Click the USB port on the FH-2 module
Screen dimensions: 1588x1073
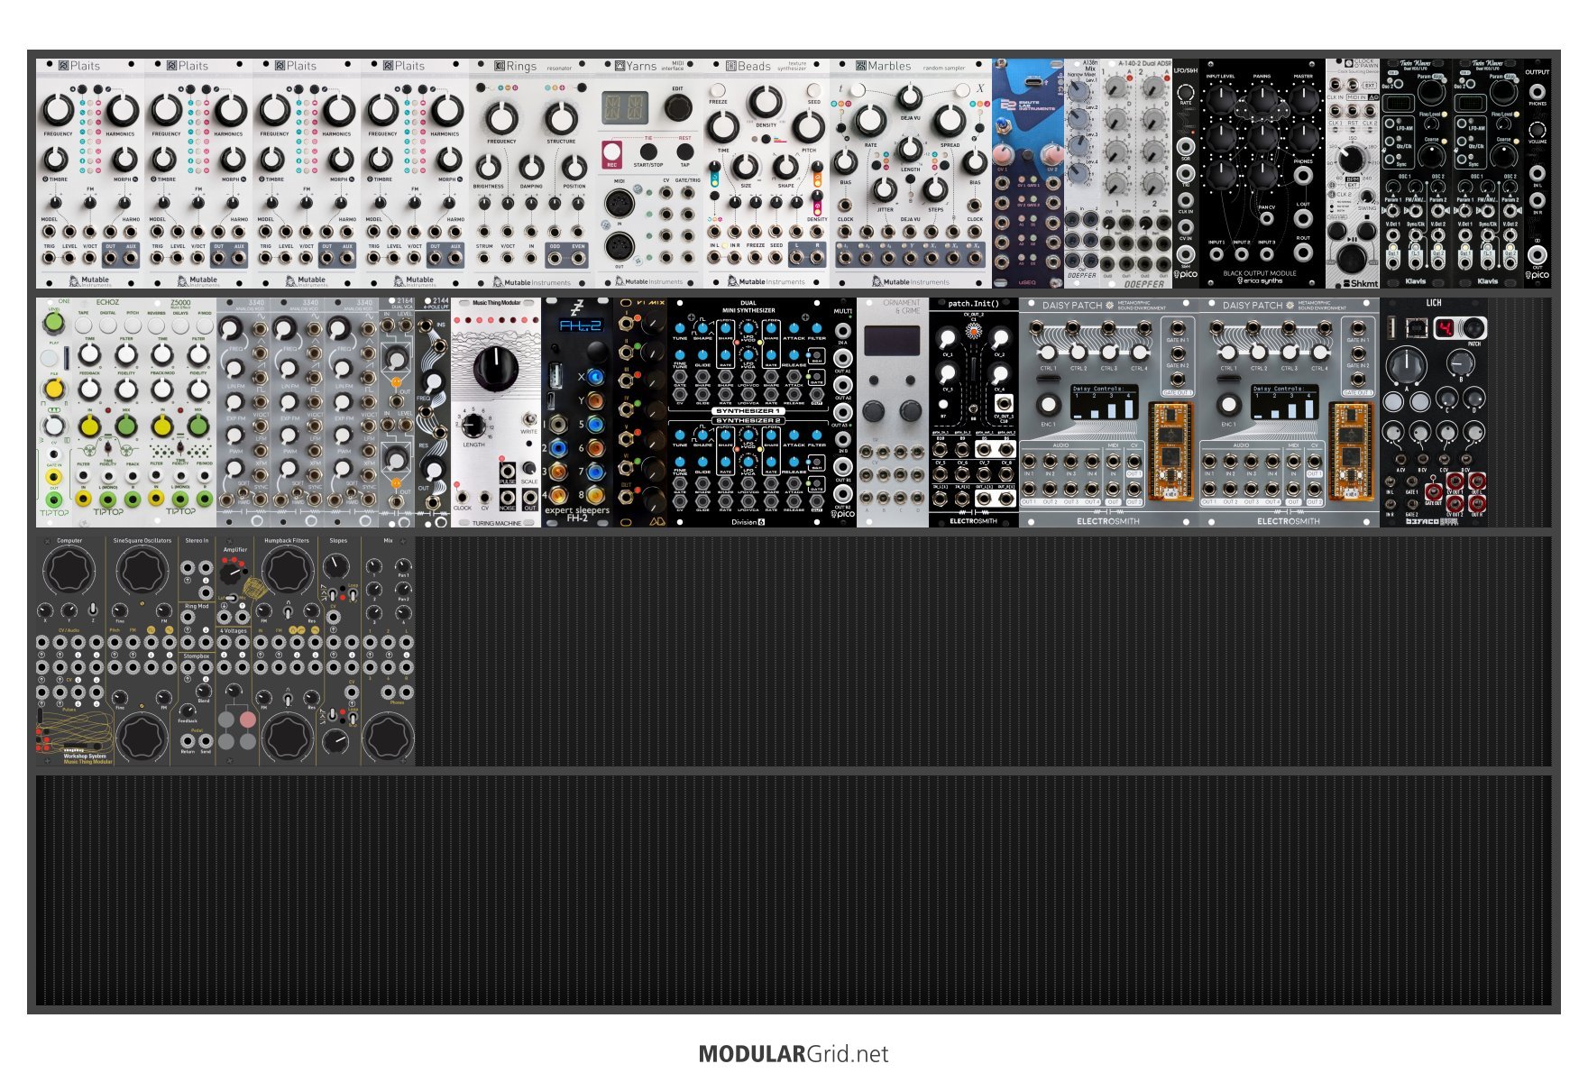point(555,376)
